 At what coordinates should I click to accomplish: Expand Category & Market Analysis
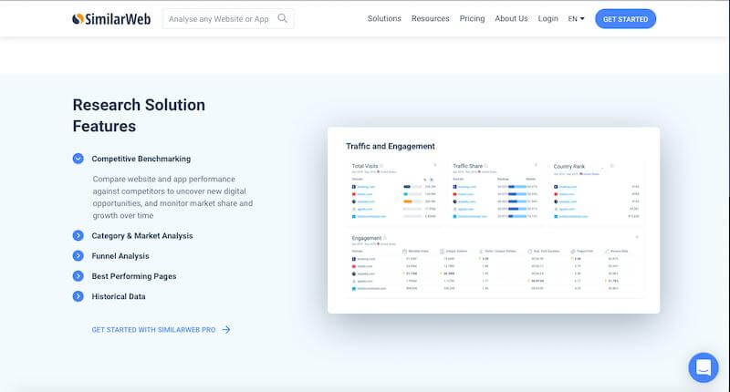[78, 235]
